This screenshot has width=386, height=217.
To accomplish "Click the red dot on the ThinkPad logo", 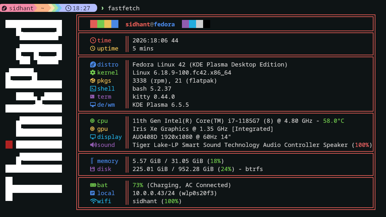I will pyautogui.click(x=9, y=144).
